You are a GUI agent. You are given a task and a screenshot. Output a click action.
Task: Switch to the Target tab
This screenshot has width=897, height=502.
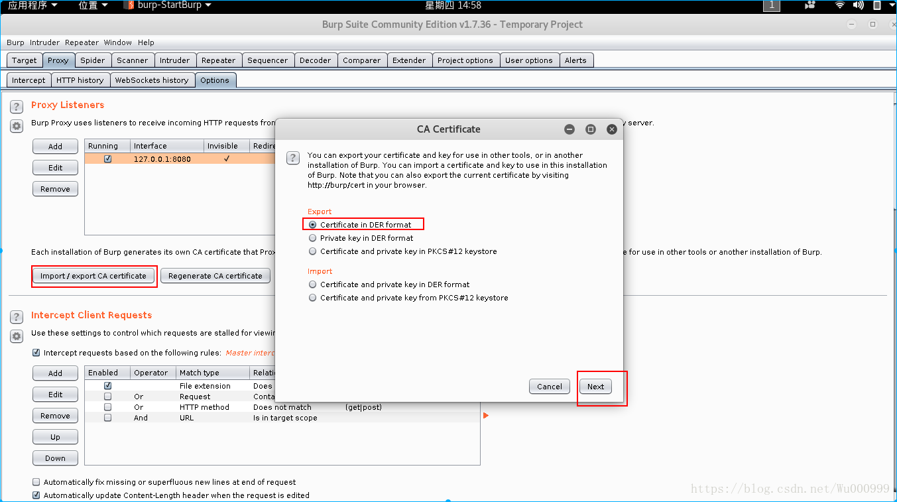(x=25, y=60)
